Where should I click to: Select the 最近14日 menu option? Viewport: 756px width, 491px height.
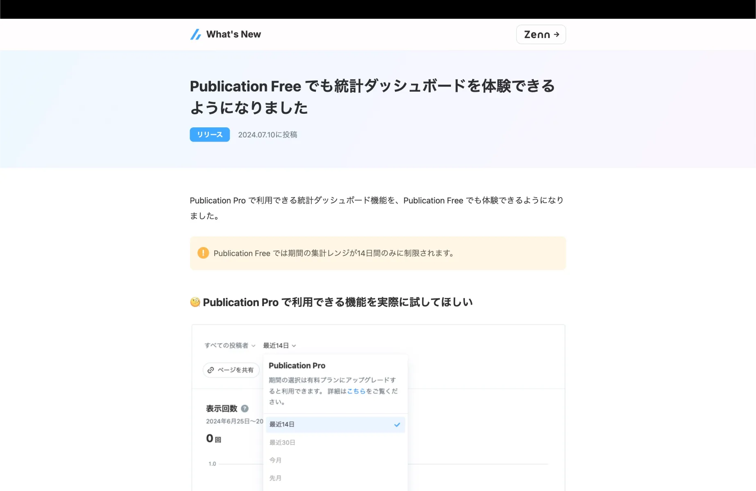335,424
